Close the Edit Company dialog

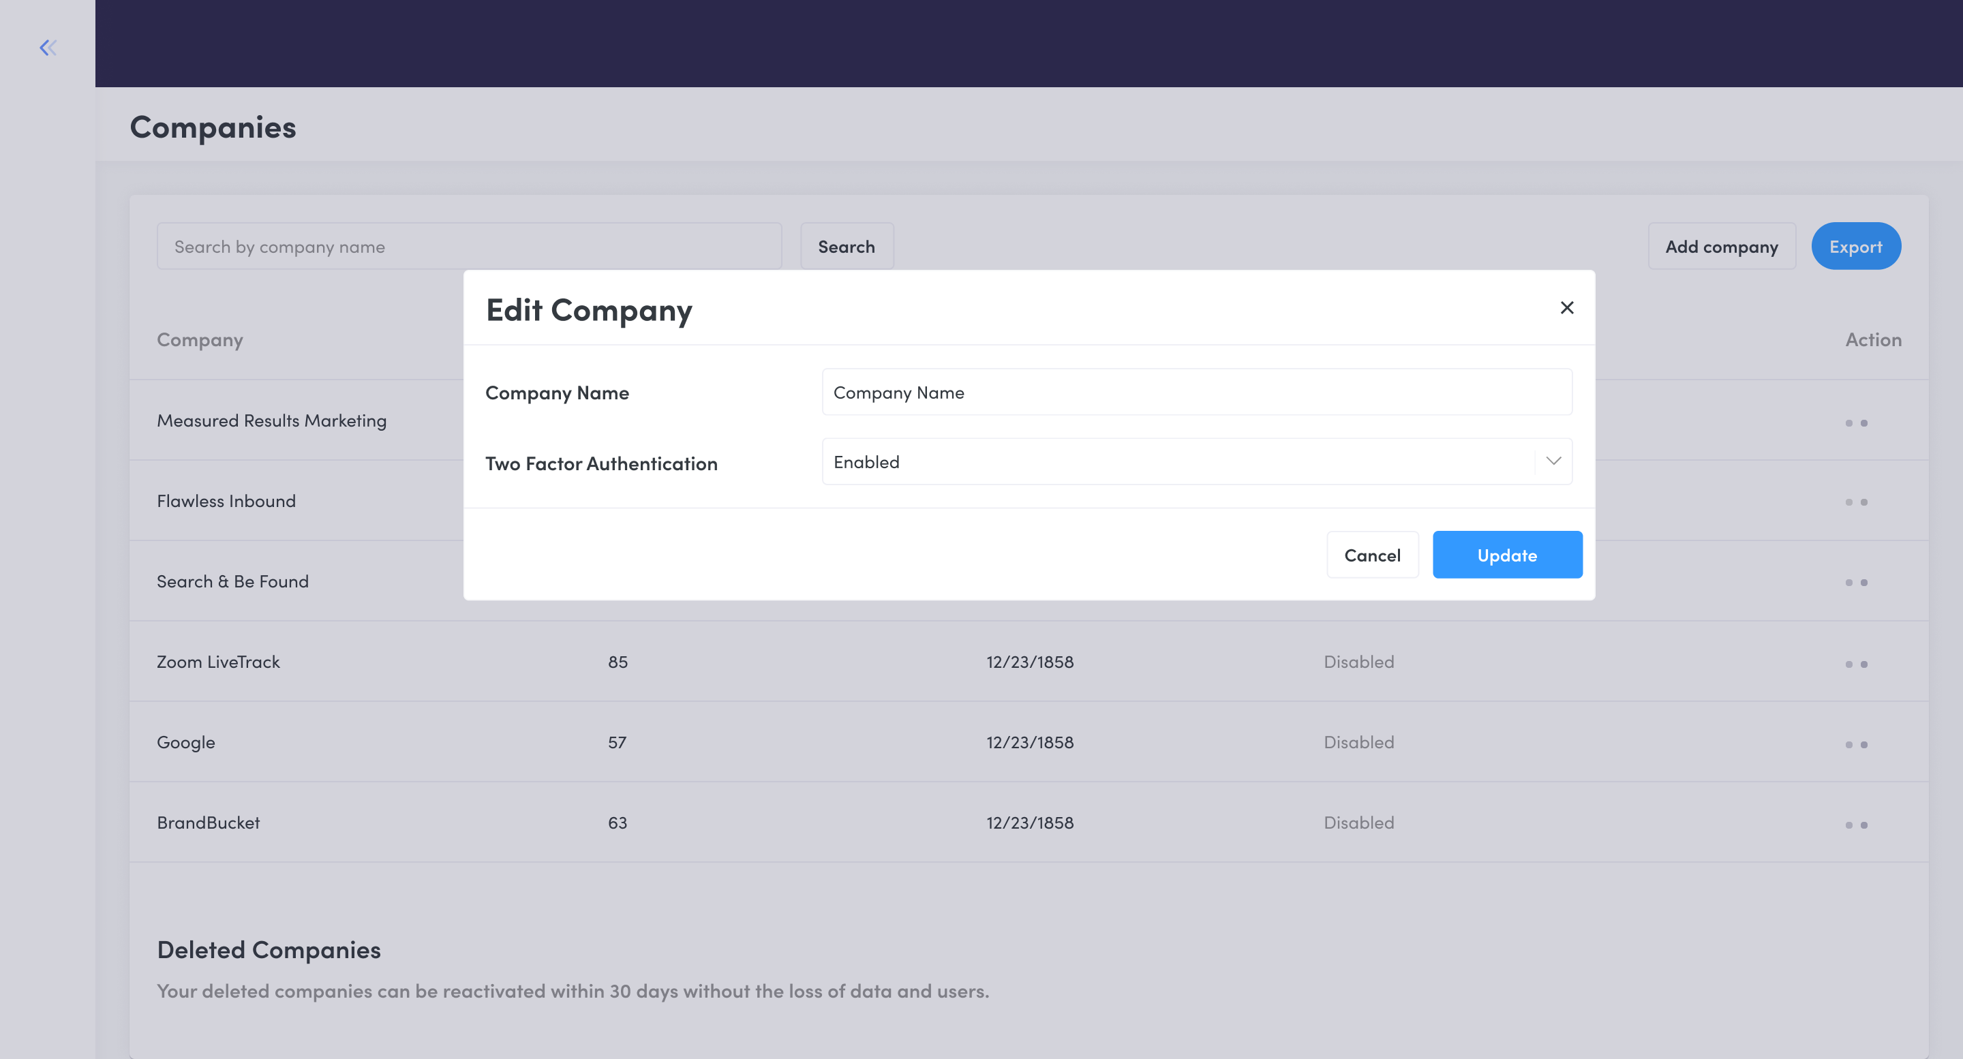pos(1566,308)
